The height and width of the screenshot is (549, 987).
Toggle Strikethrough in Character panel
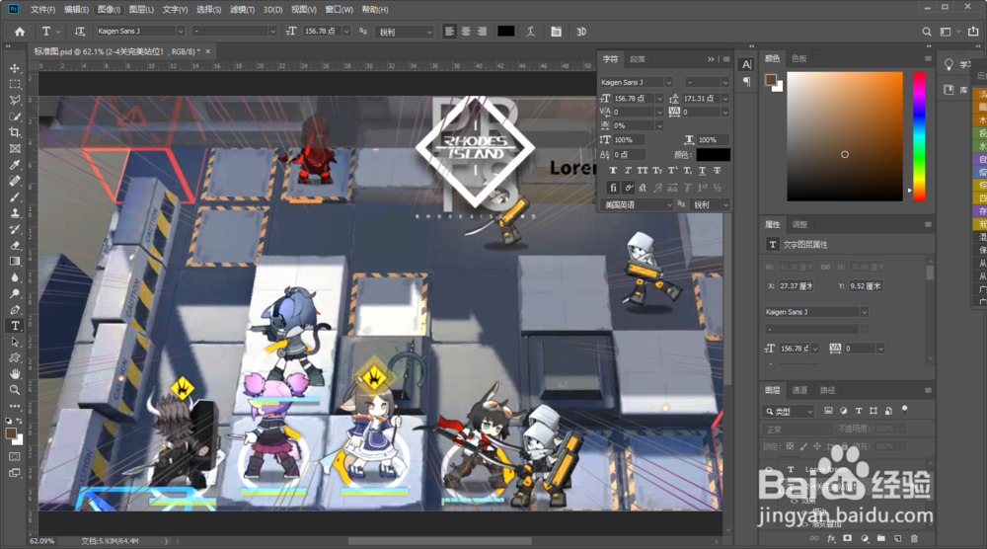click(717, 171)
